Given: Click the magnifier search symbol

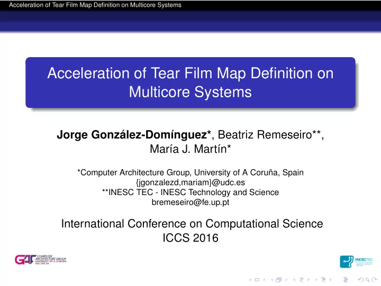Looking at the screenshot, I should pos(368,280).
